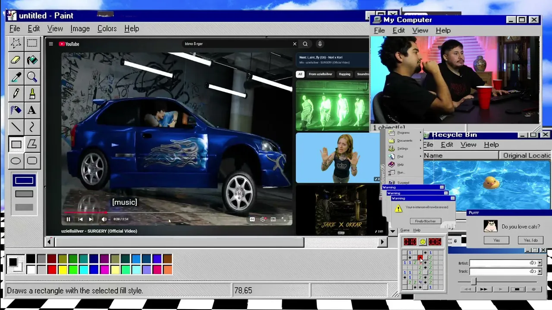Expand the Documents submenu in the Start menu
552x310 pixels.
pos(405,141)
